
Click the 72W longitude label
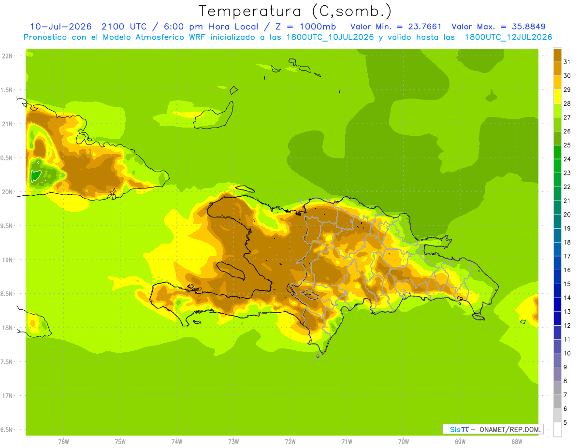click(x=290, y=441)
